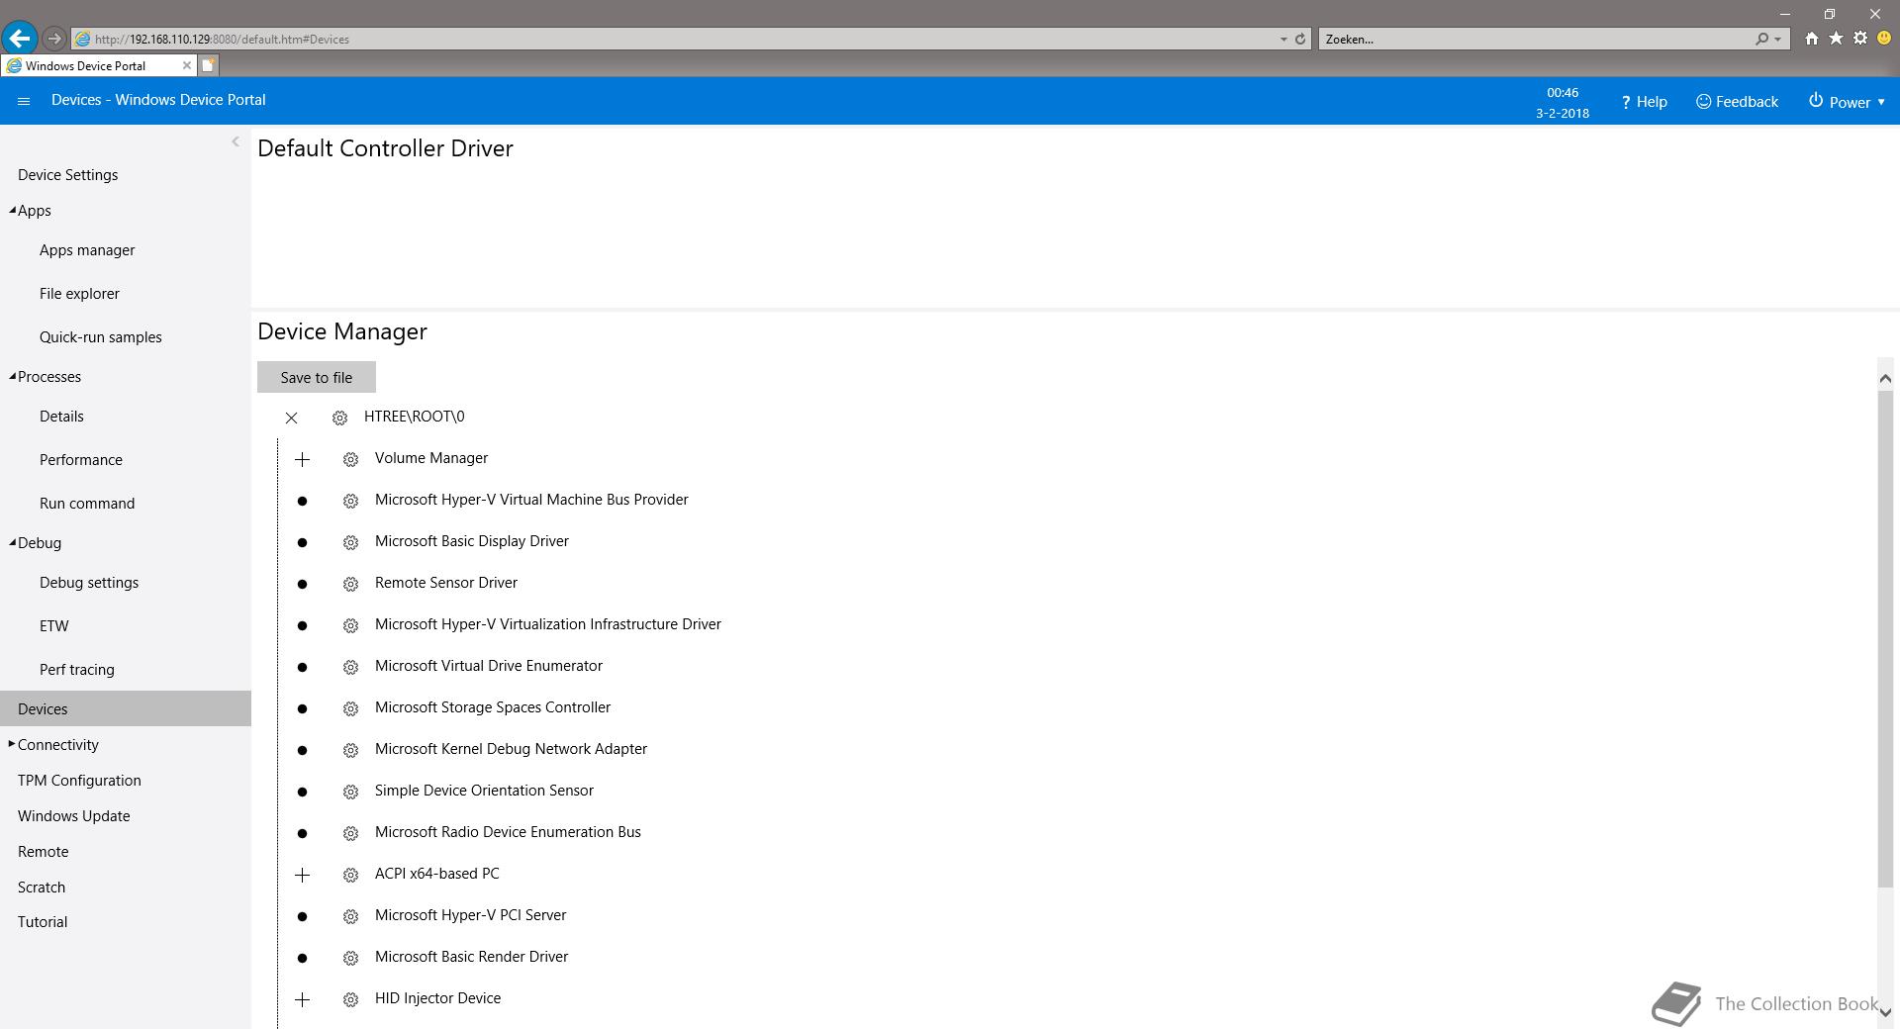Click the Zoeken search field
This screenshot has width=1900, height=1029.
click(1534, 39)
